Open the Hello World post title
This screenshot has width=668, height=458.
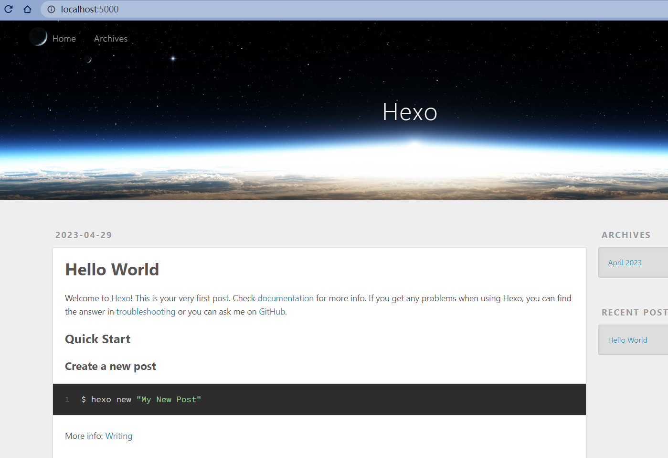click(112, 270)
